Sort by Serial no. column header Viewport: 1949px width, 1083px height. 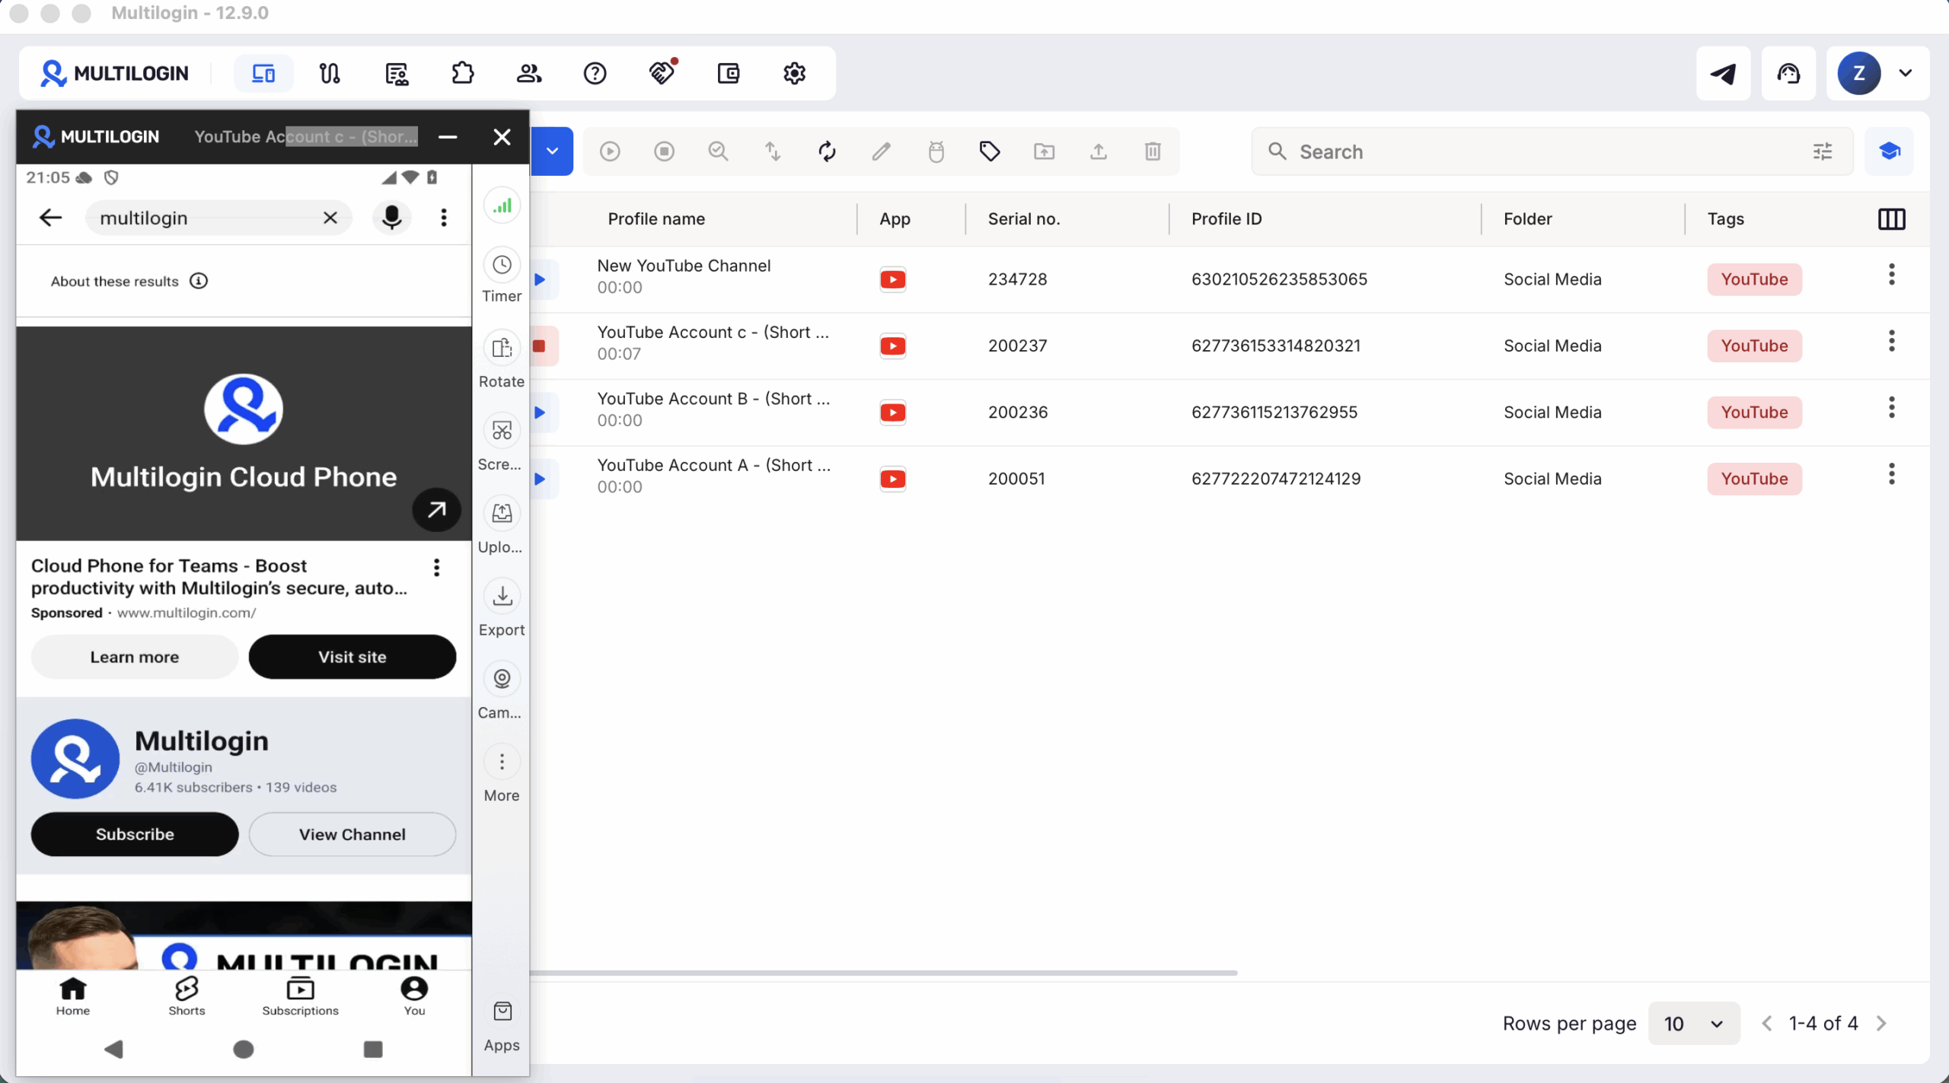(1024, 219)
